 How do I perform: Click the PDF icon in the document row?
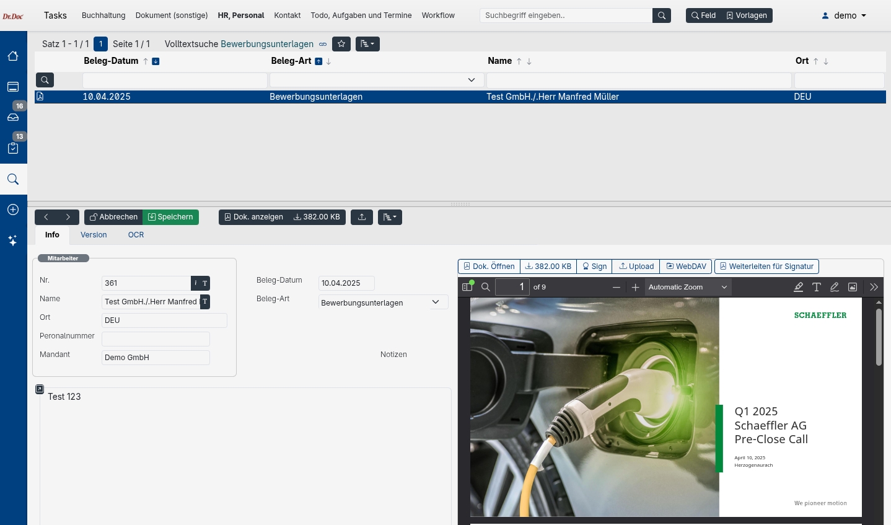[40, 97]
